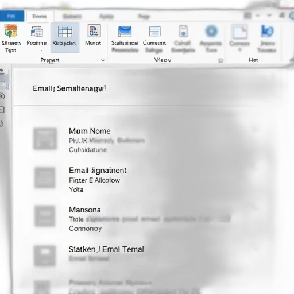The height and width of the screenshot is (294, 294).
Task: Select the Murn Nome entry
Action: [x=90, y=131]
